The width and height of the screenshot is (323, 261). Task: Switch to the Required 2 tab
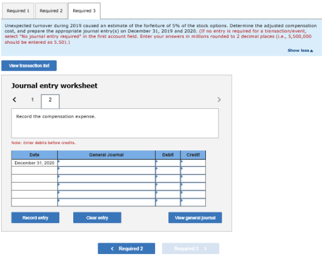pyautogui.click(x=51, y=11)
